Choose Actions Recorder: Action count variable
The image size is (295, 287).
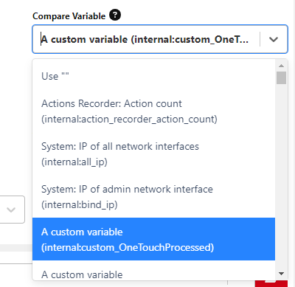153,111
